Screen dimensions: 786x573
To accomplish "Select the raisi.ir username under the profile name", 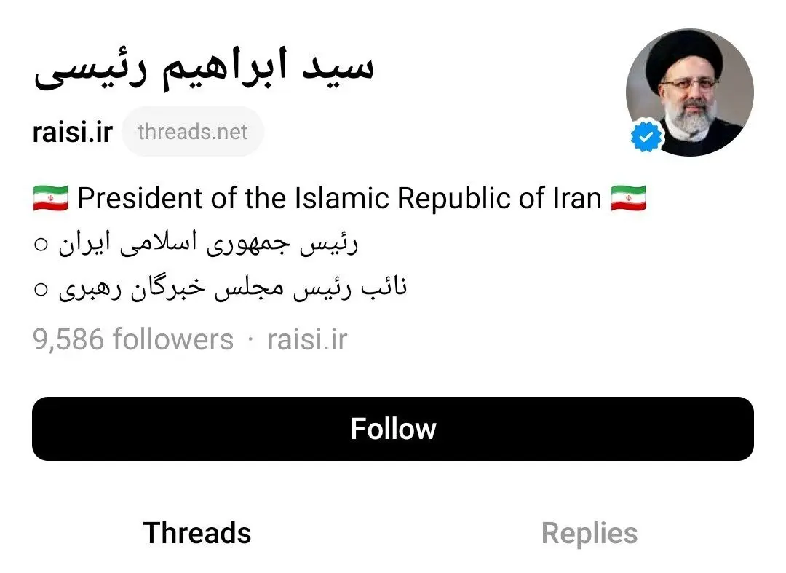I will pos(71,132).
